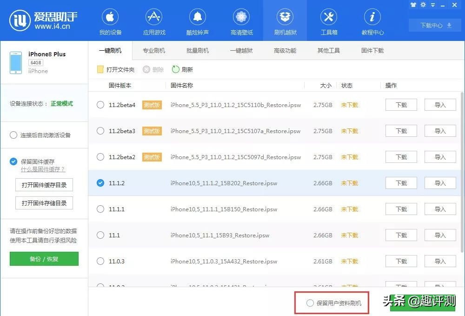The image size is (465, 316).
Task: Open the 什么是固件缓存 help link
Action: [x=43, y=169]
